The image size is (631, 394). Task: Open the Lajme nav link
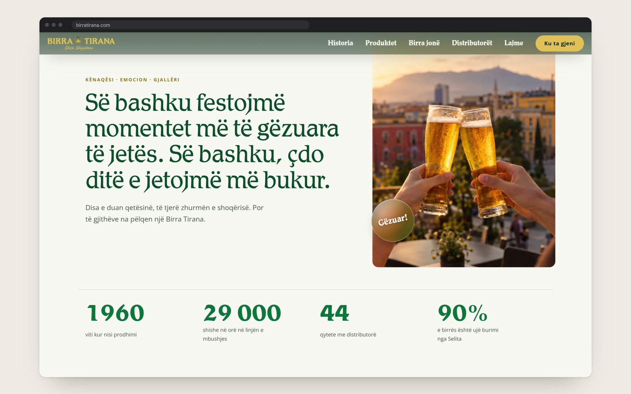click(x=513, y=43)
